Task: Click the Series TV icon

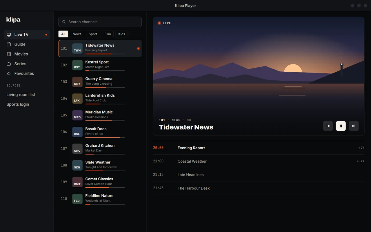Action: tap(9, 64)
